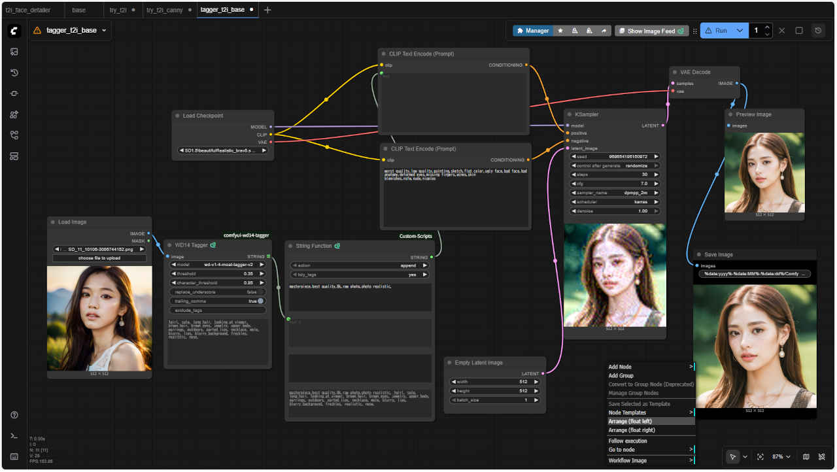Click the help question mark icon
Image resolution: width=837 pixels, height=472 pixels.
(14, 415)
